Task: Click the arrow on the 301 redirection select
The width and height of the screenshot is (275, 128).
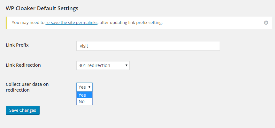Action: tap(126, 65)
